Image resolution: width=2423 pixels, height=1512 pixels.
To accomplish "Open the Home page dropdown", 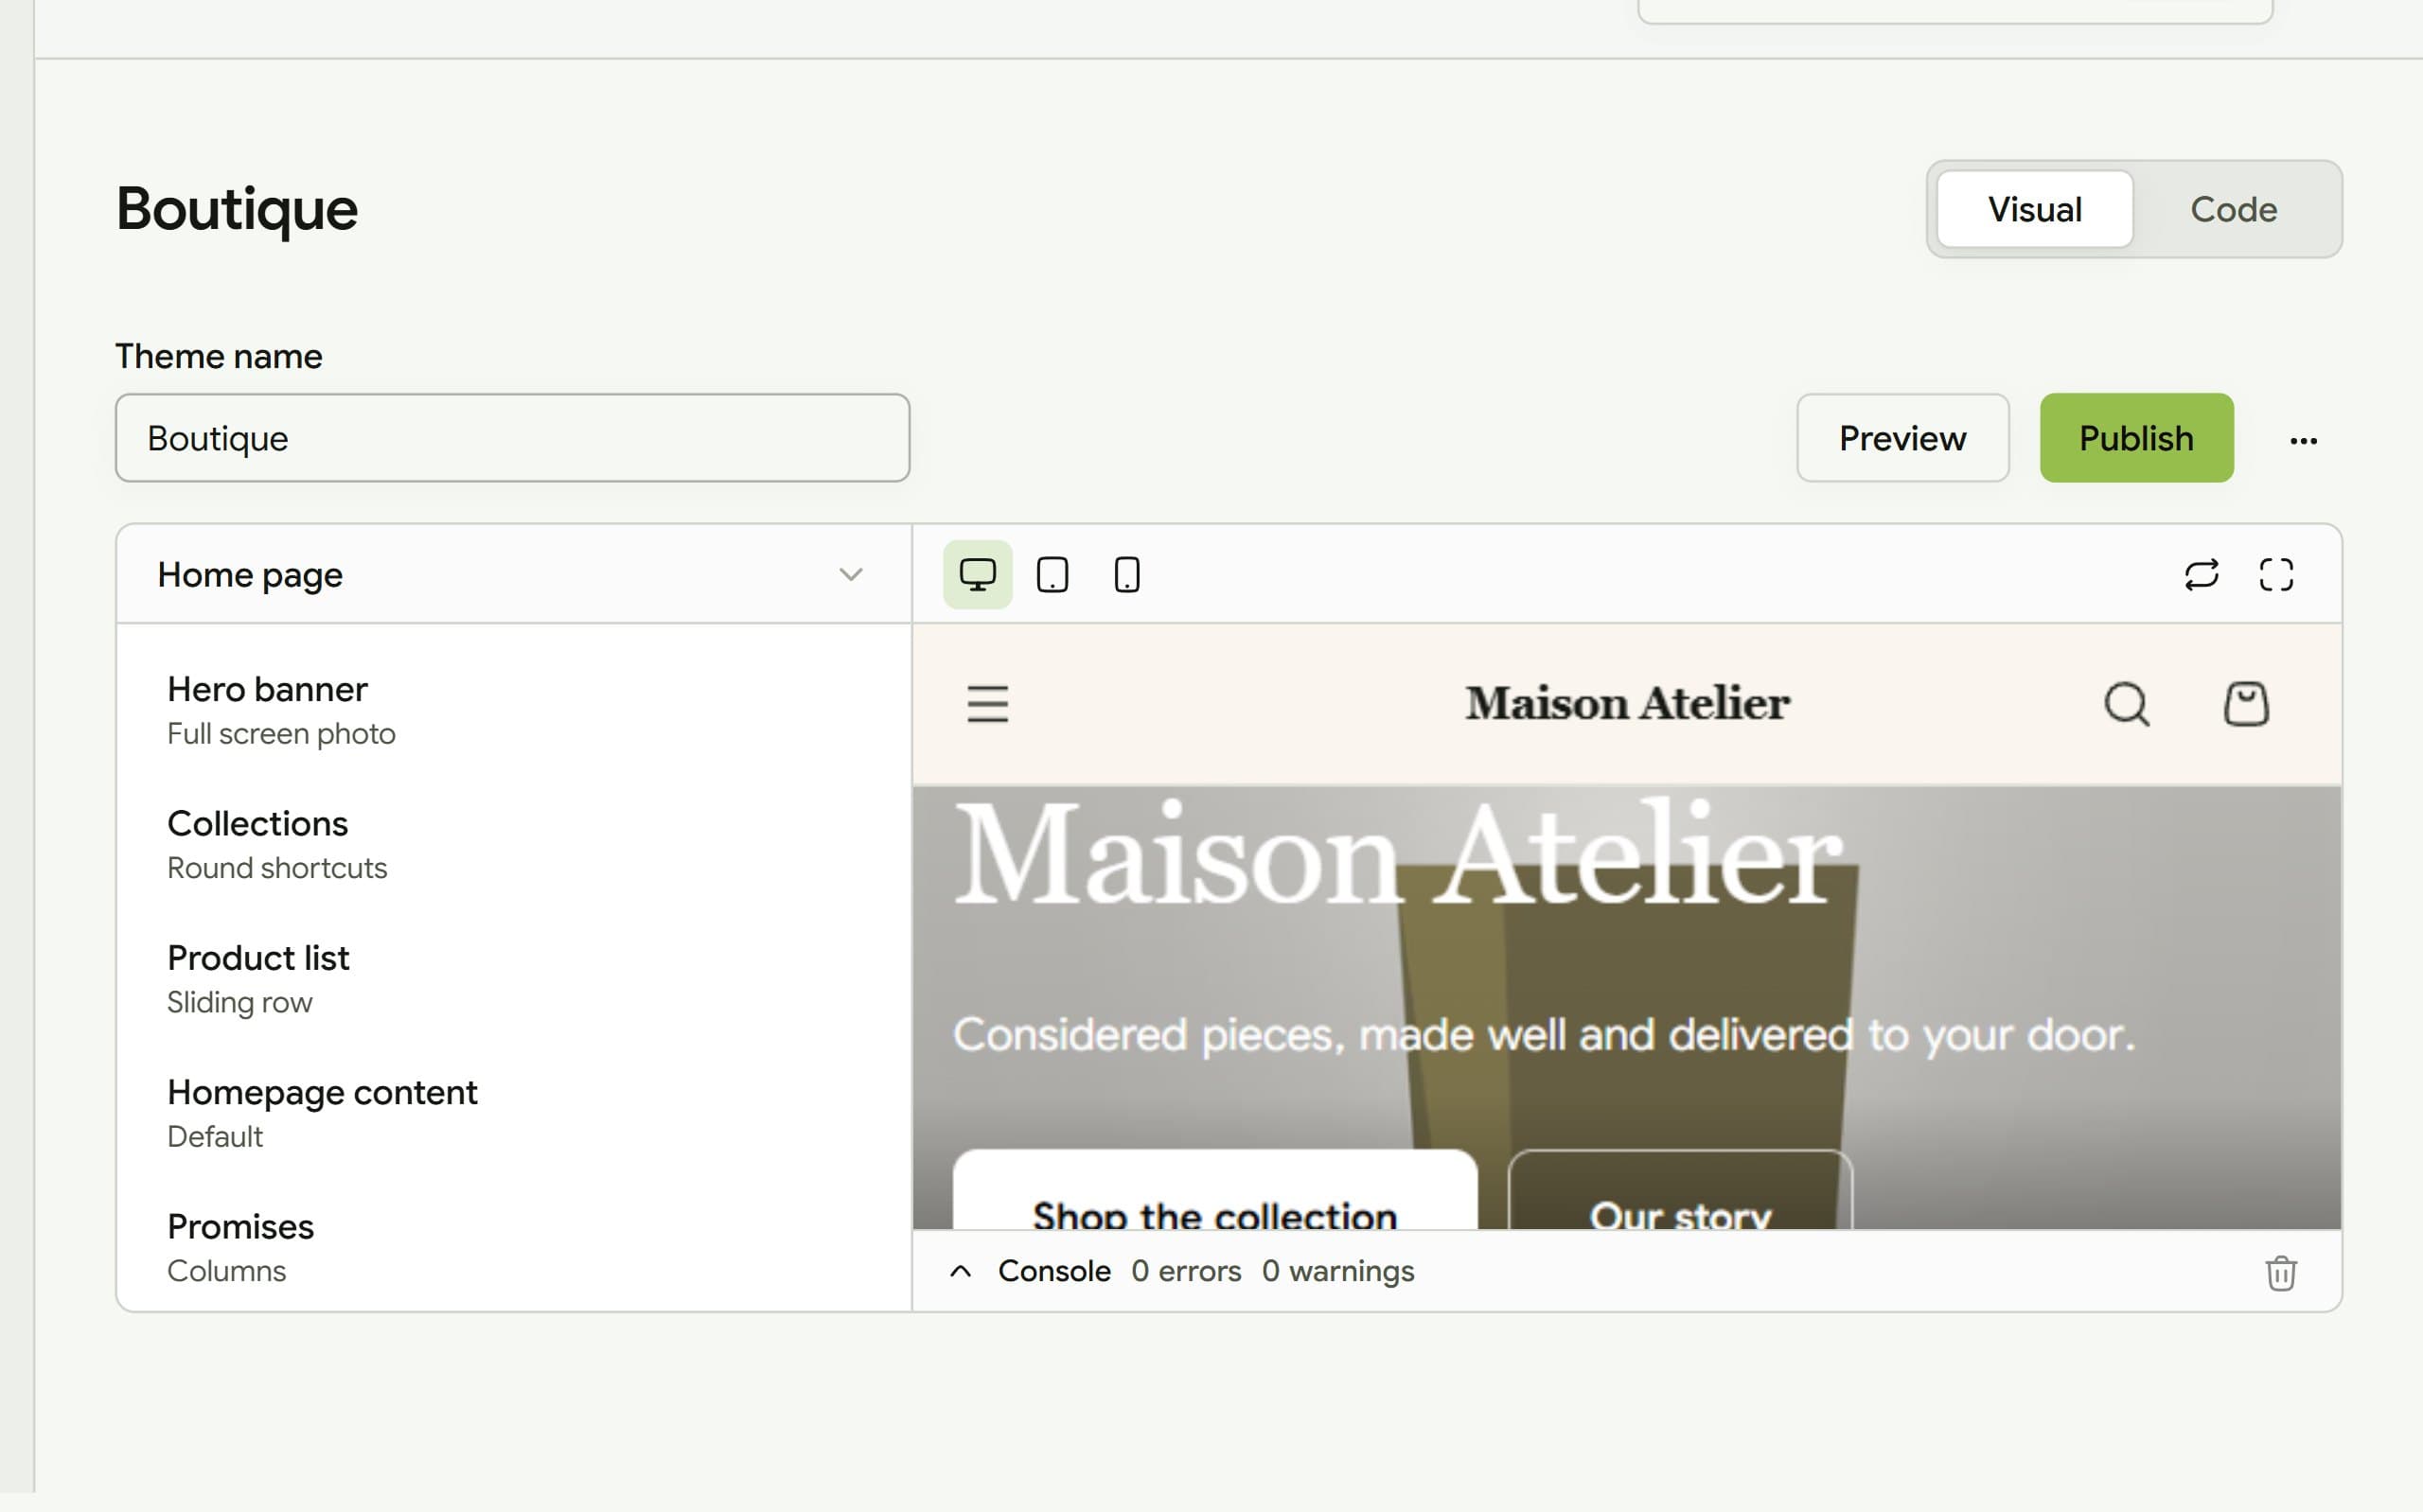I will click(x=513, y=575).
